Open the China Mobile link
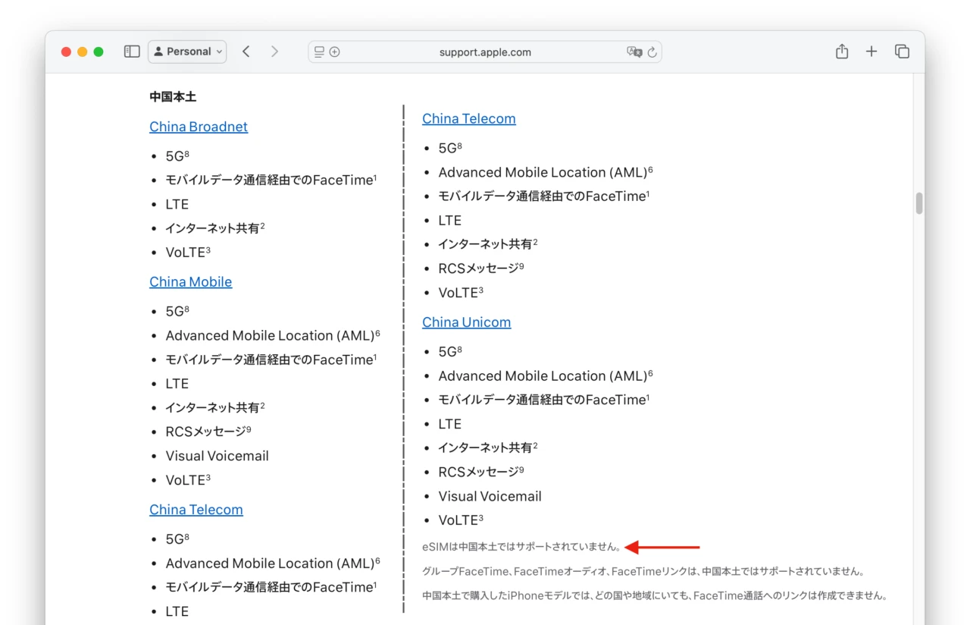Viewport: 970px width, 625px height. click(x=190, y=281)
